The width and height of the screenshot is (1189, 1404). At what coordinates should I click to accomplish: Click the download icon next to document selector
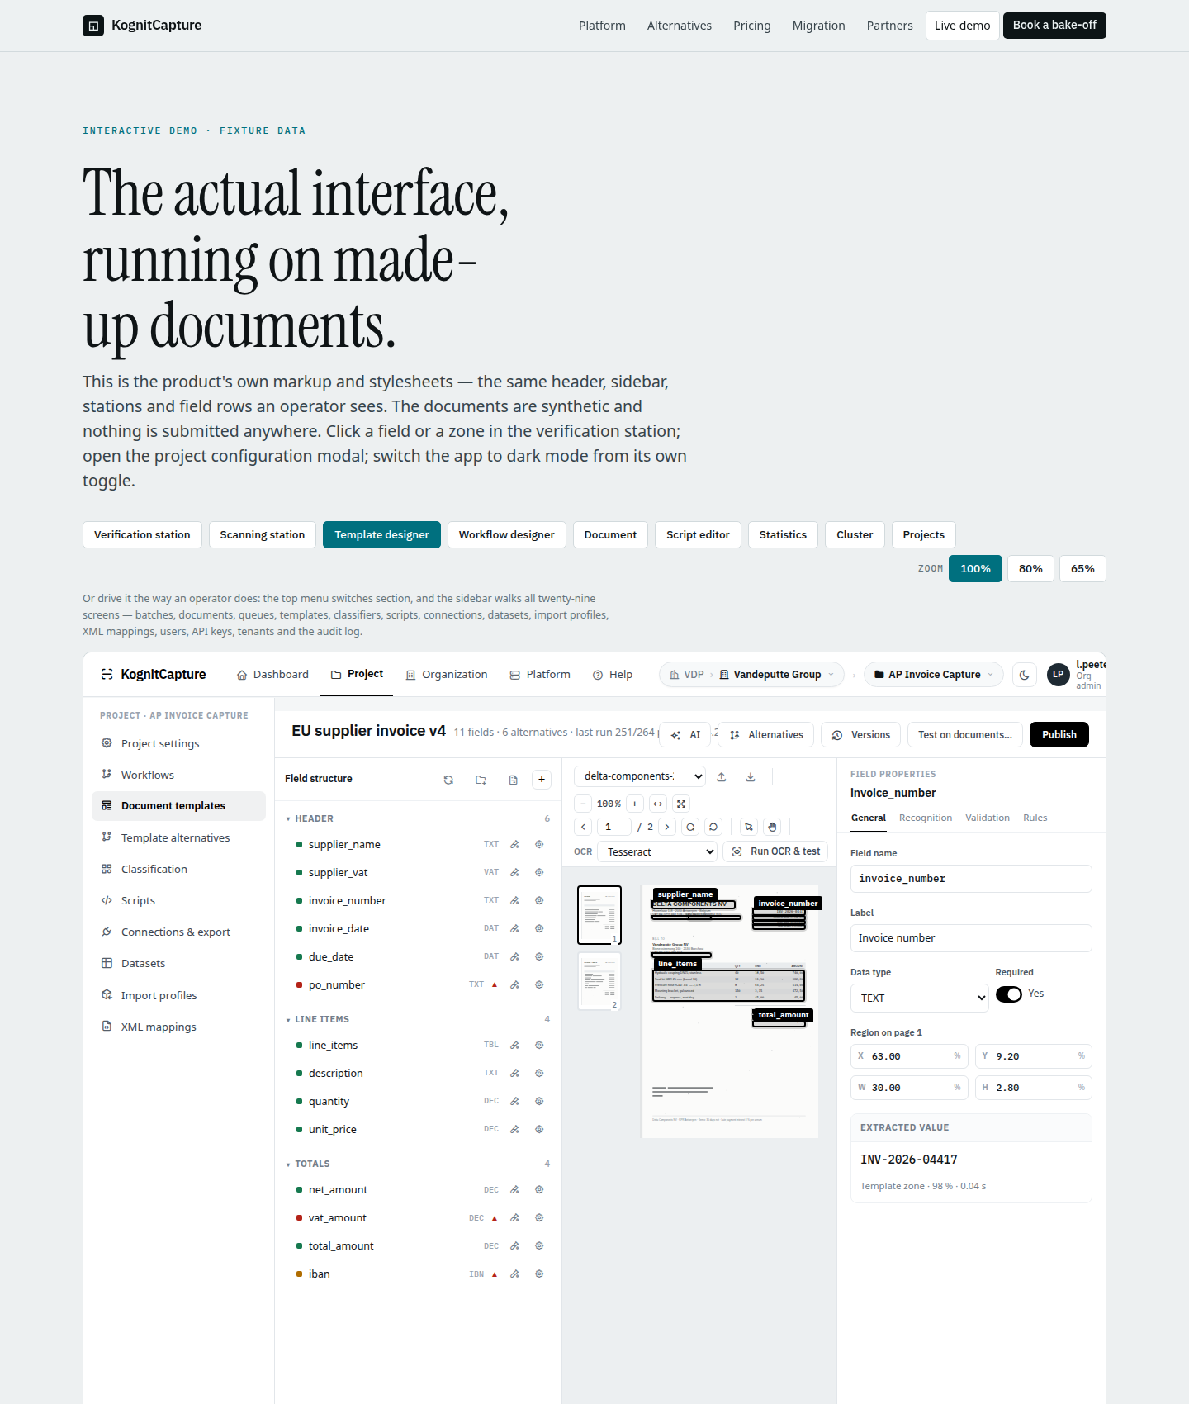click(x=751, y=776)
